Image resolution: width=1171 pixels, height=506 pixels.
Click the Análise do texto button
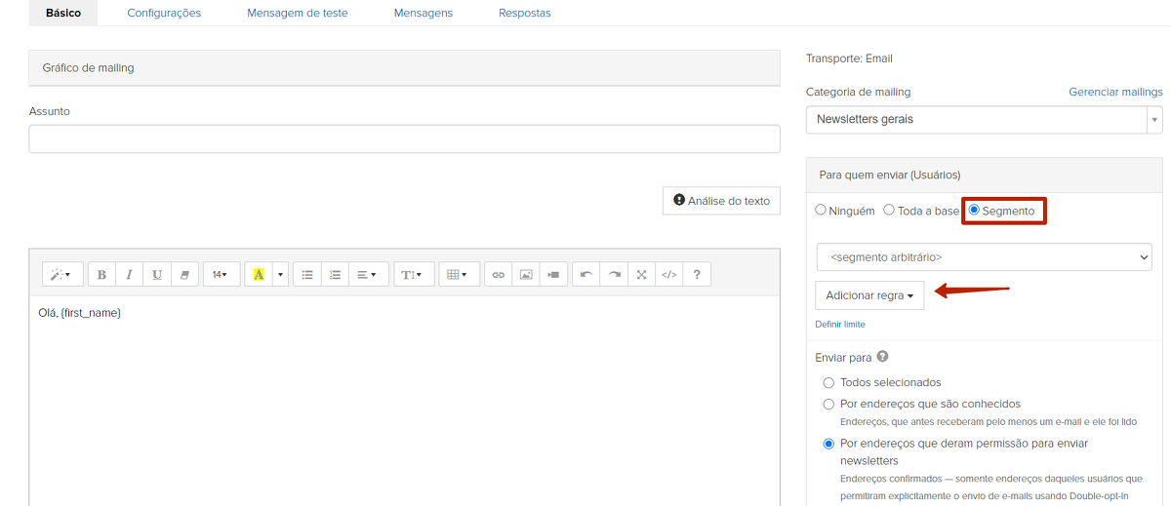(721, 201)
